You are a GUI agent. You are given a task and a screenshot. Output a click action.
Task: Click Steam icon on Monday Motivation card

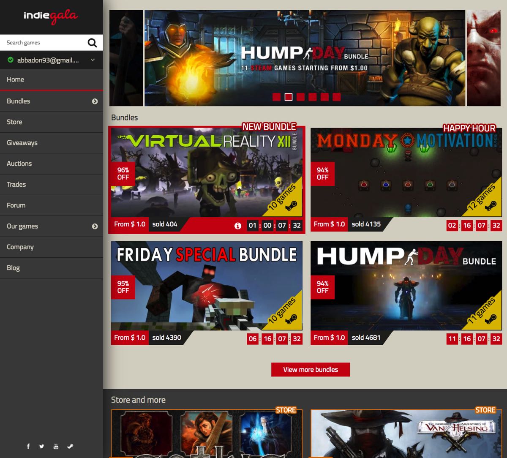[x=491, y=205]
